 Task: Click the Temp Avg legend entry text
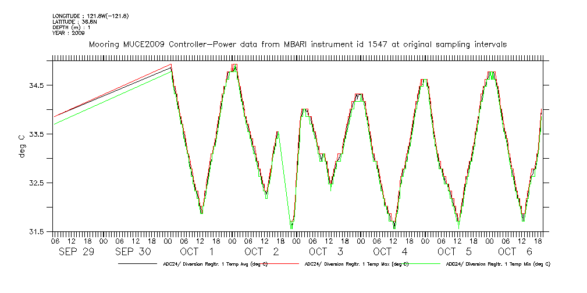tap(212, 264)
